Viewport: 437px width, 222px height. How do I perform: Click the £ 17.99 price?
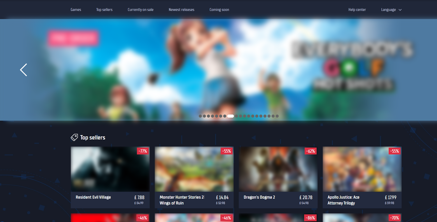[391, 197]
